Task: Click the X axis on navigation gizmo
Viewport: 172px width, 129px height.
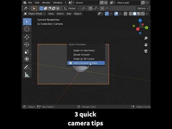Action: (138, 29)
